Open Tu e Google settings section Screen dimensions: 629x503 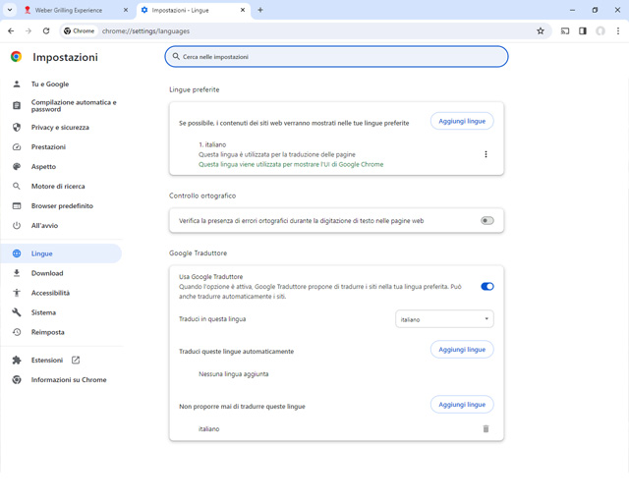61,84
